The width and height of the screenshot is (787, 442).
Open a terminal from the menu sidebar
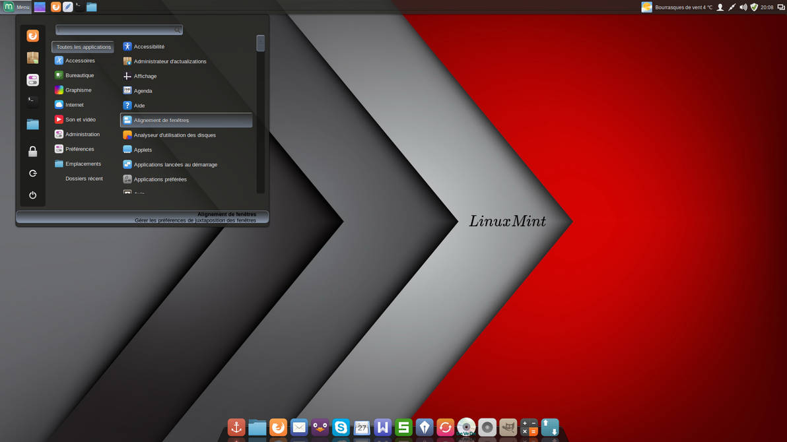[32, 100]
